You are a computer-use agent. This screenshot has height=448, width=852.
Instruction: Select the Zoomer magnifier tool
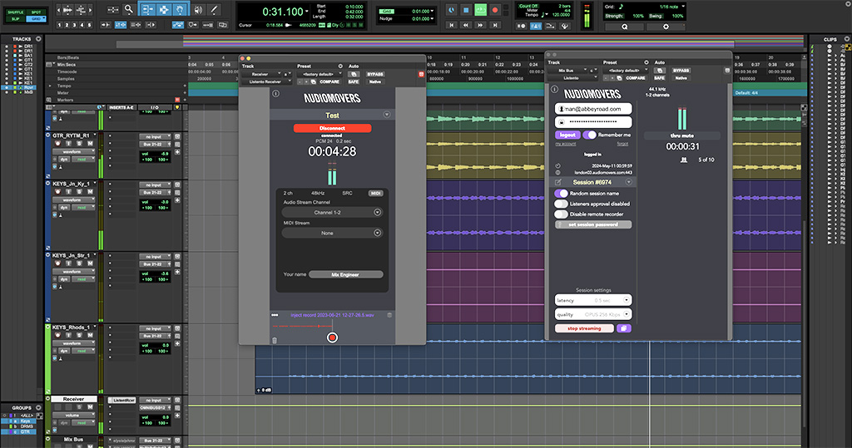(129, 9)
